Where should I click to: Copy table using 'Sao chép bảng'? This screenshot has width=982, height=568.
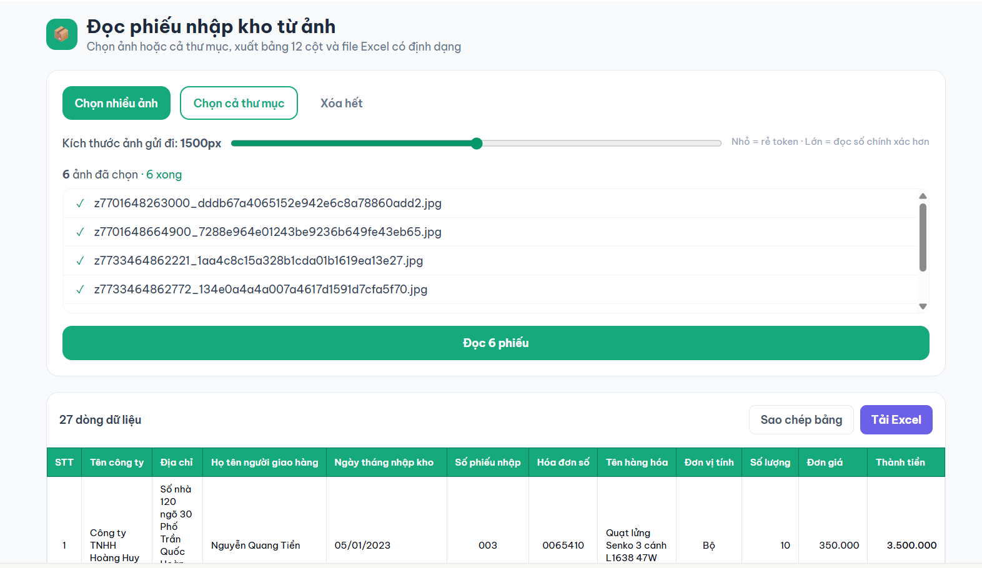[801, 419]
